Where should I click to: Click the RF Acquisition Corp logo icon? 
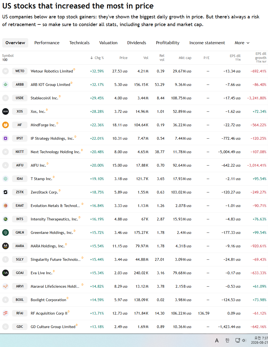[x=5, y=313]
